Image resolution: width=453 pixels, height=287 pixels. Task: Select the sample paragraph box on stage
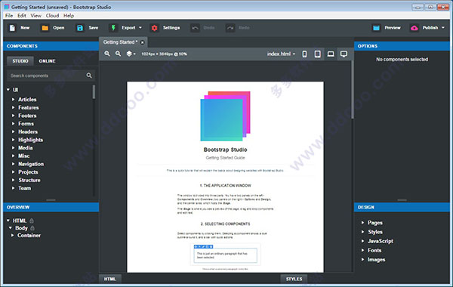pyautogui.click(x=225, y=255)
